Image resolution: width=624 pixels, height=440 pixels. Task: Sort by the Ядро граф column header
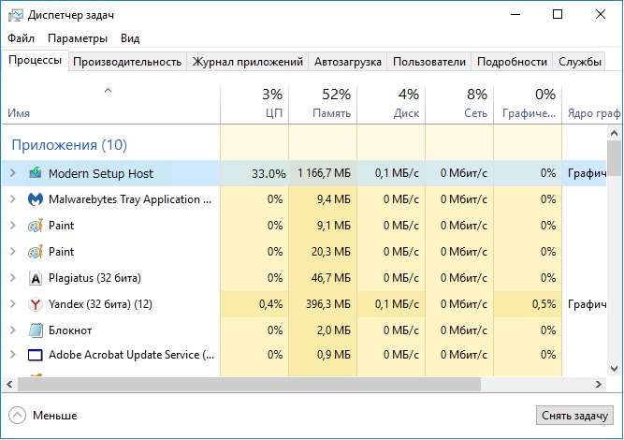coord(593,104)
